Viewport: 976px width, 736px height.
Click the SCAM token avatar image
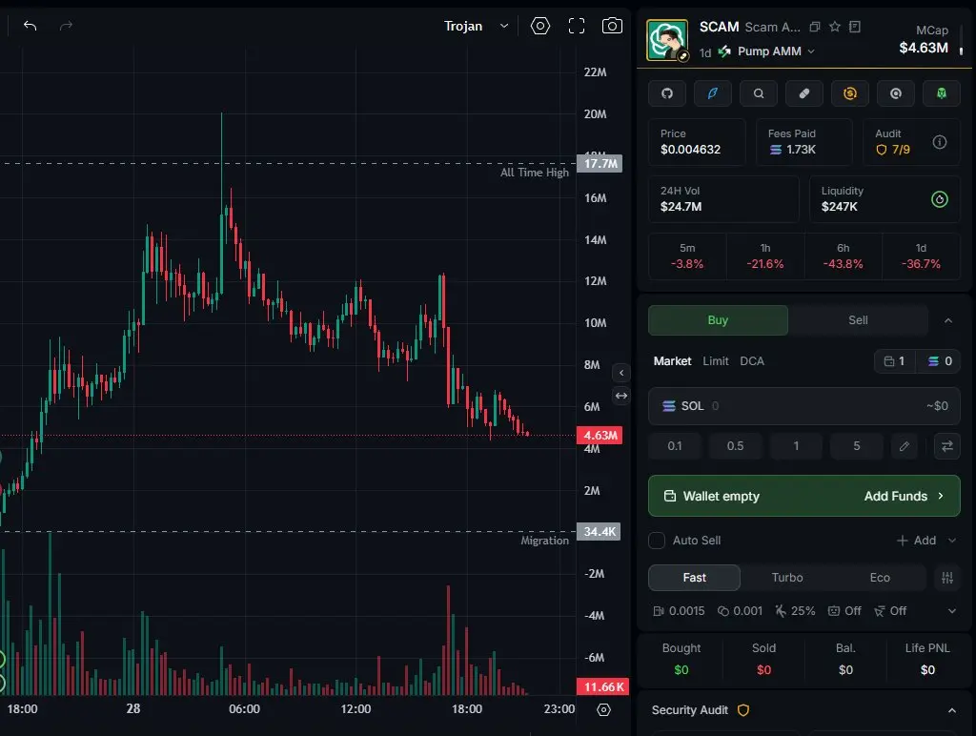667,40
